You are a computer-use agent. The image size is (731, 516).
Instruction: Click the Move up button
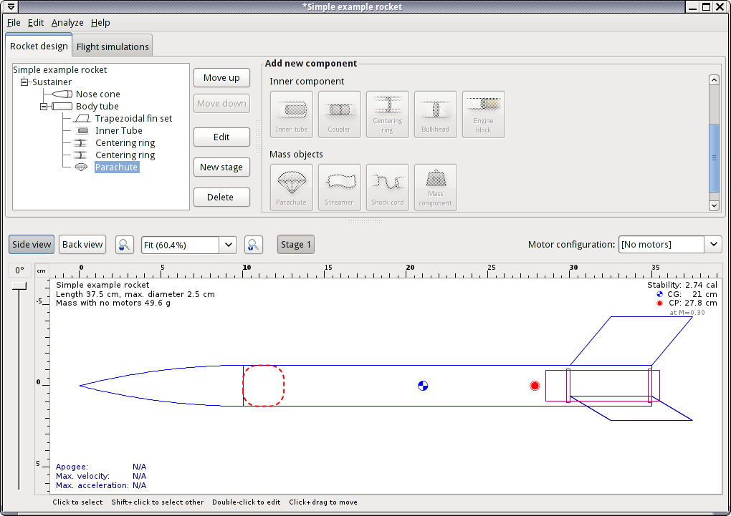(221, 77)
